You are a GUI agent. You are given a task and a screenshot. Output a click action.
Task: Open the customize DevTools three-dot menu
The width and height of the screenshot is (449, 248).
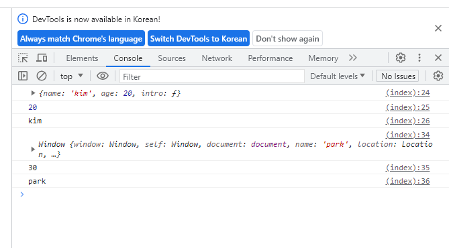coord(419,58)
